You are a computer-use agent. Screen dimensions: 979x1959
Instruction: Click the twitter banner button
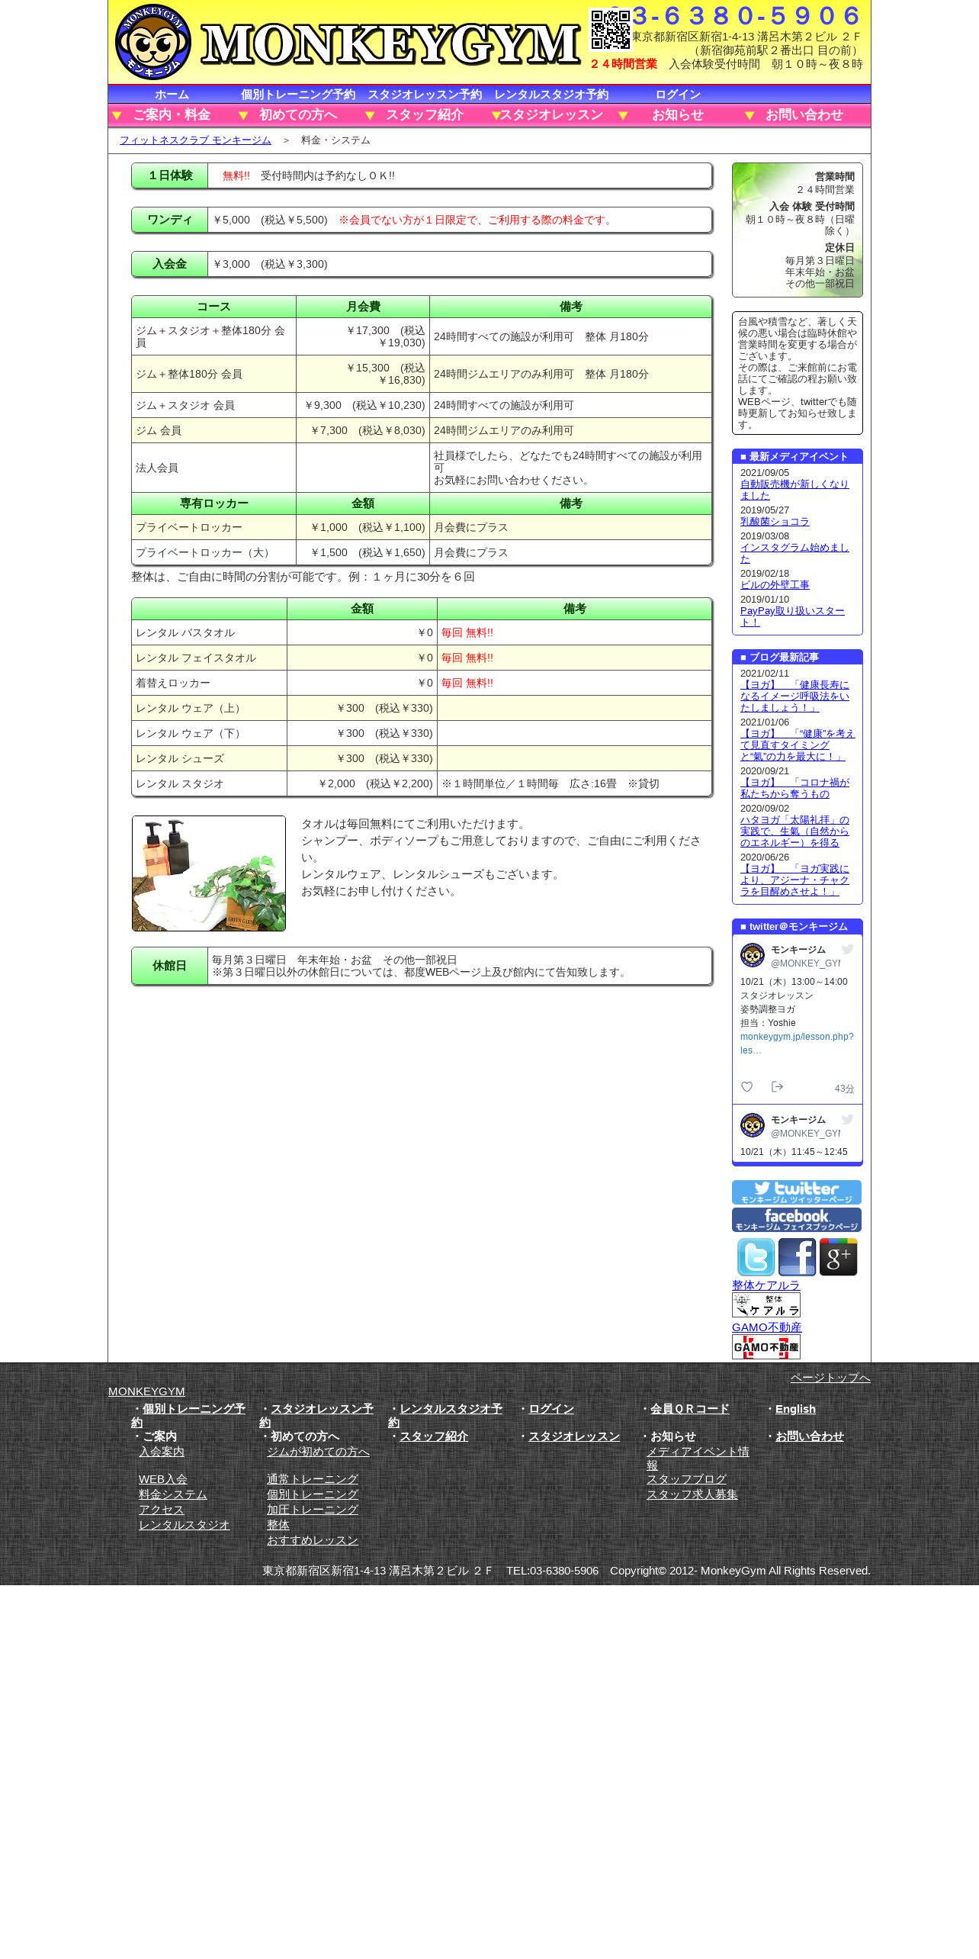[797, 1192]
